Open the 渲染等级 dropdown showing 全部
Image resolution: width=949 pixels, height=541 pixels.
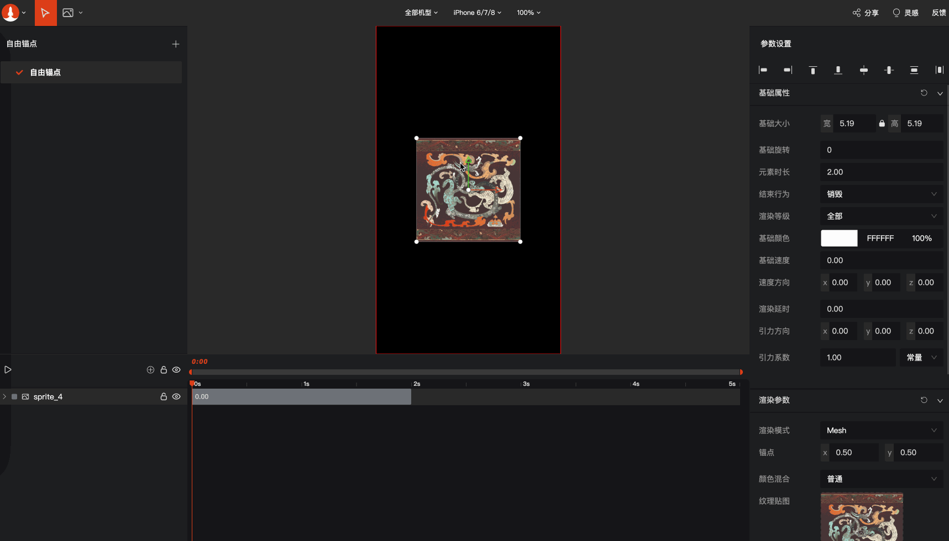882,216
